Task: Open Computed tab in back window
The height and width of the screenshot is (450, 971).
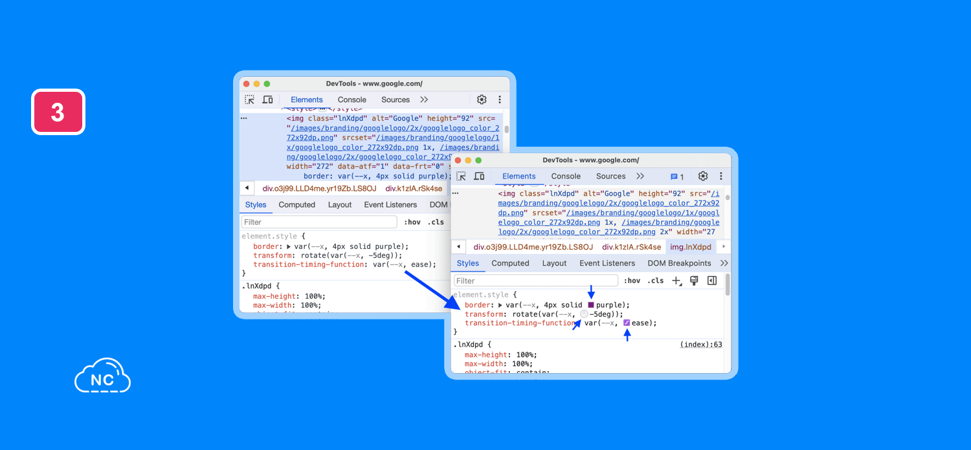Action: point(297,204)
